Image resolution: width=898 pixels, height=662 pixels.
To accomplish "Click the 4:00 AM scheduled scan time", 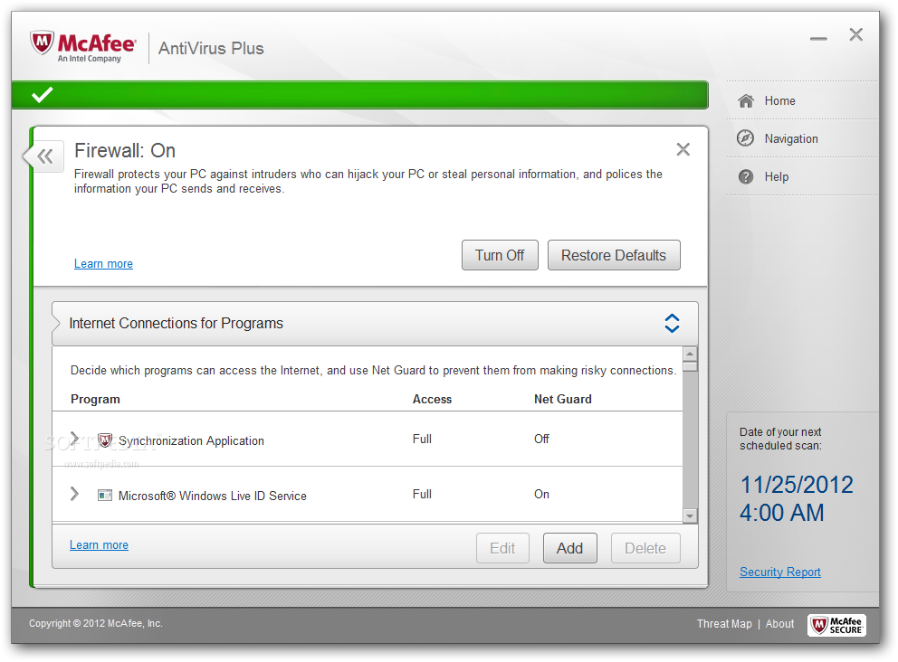I will click(782, 513).
